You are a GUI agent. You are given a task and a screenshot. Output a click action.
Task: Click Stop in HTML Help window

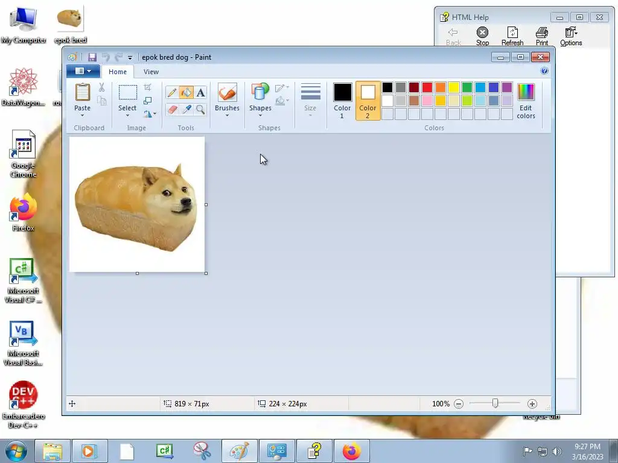(x=482, y=36)
